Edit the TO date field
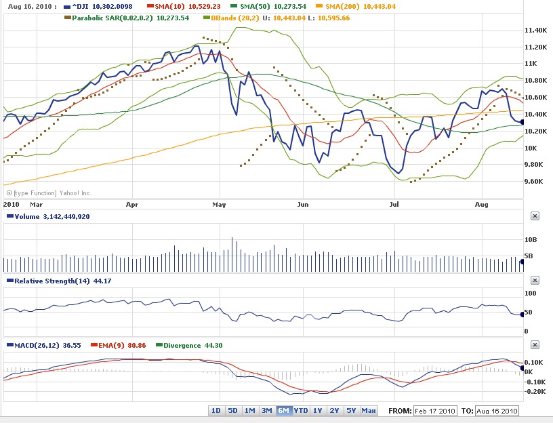This screenshot has width=553, height=423. (497, 411)
